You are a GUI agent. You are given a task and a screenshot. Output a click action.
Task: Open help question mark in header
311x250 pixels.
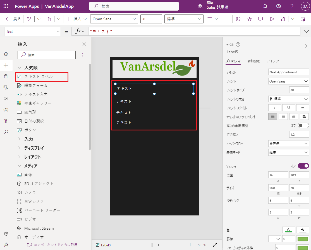[x=292, y=6]
